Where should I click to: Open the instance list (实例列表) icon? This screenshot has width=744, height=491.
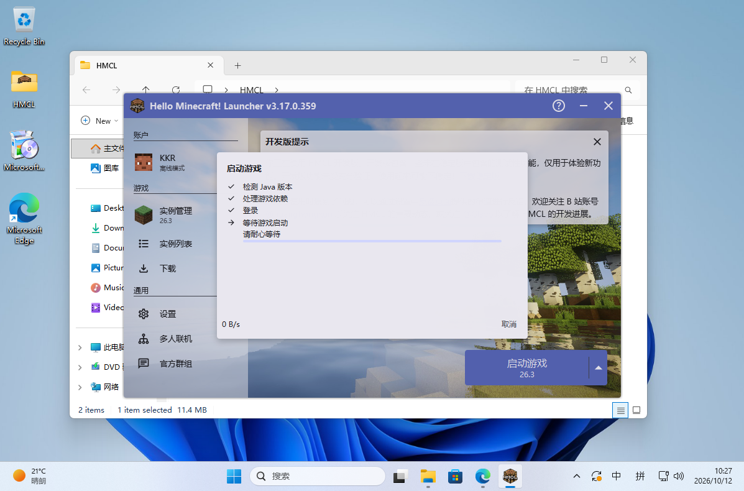144,244
